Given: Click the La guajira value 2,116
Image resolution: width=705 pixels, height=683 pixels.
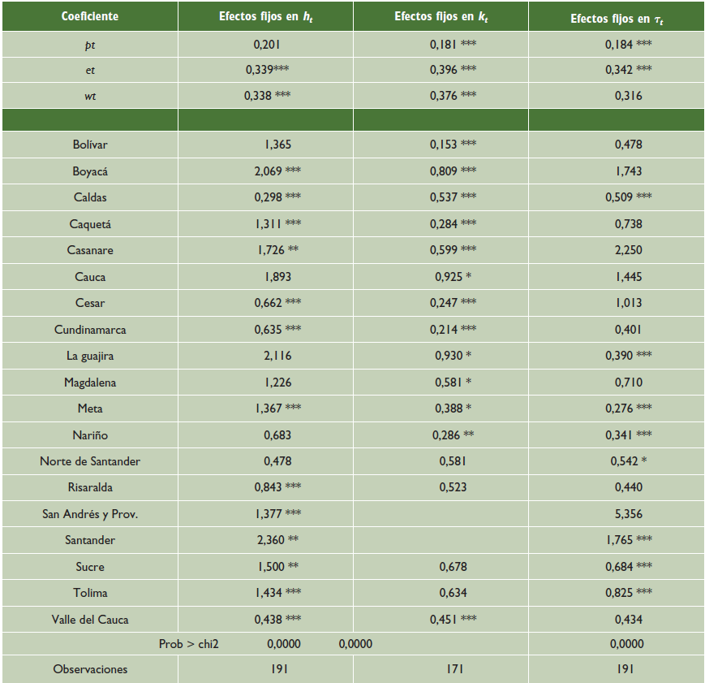Looking at the screenshot, I should point(277,356).
